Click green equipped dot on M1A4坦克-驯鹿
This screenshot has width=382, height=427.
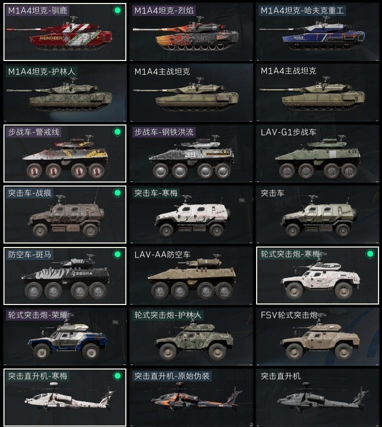(117, 10)
